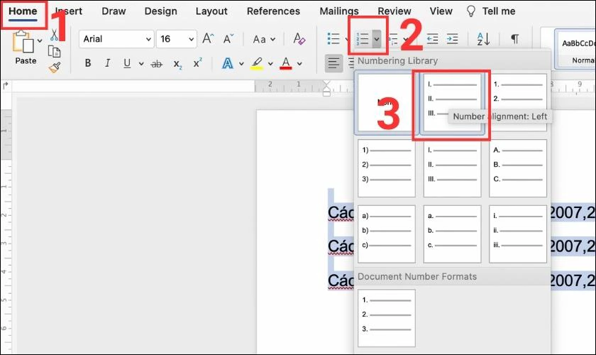Click the Sort A-Z icon

point(483,39)
